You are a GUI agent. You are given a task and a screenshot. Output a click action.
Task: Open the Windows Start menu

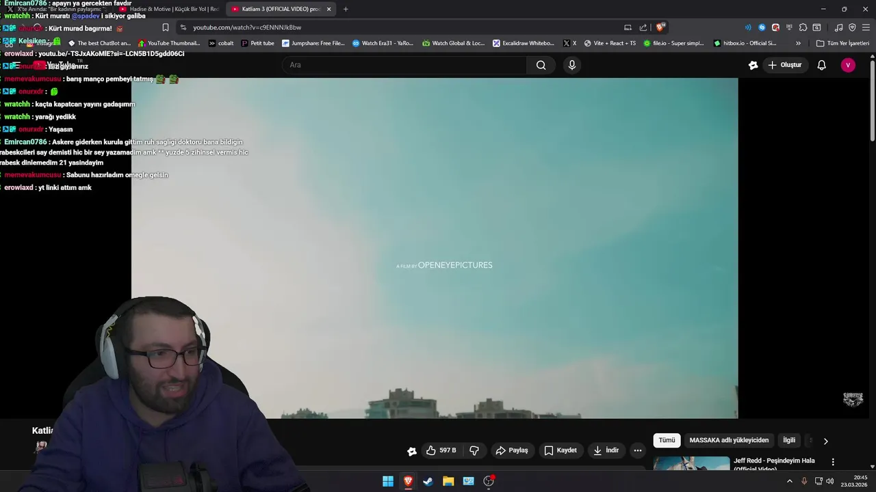coord(388,481)
